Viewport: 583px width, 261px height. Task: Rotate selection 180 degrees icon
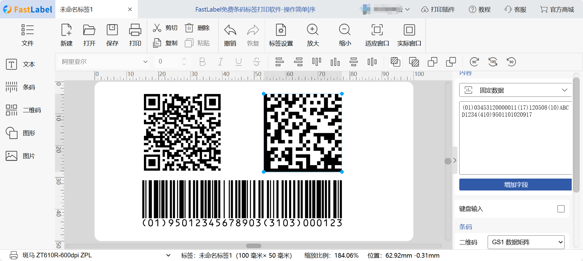click(493, 62)
